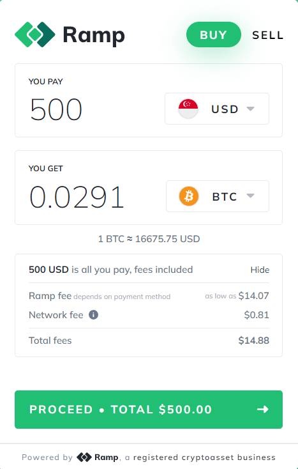Click the You Get amount 0.0291

pos(77,197)
